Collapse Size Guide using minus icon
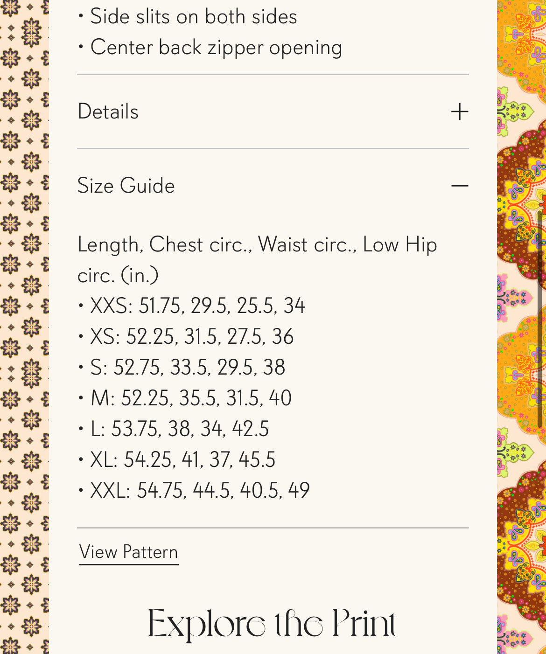Image resolution: width=546 pixels, height=654 pixels. 460,186
